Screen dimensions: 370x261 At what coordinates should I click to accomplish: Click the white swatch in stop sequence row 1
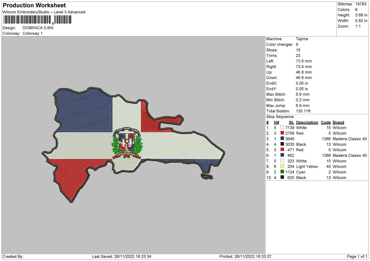click(282, 127)
